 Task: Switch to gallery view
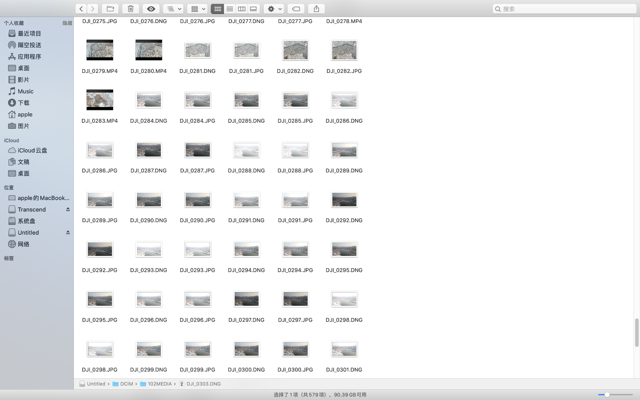coord(253,9)
